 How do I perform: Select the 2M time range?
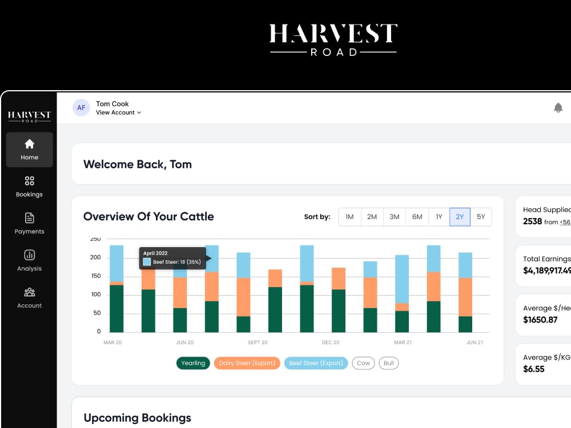pos(372,217)
